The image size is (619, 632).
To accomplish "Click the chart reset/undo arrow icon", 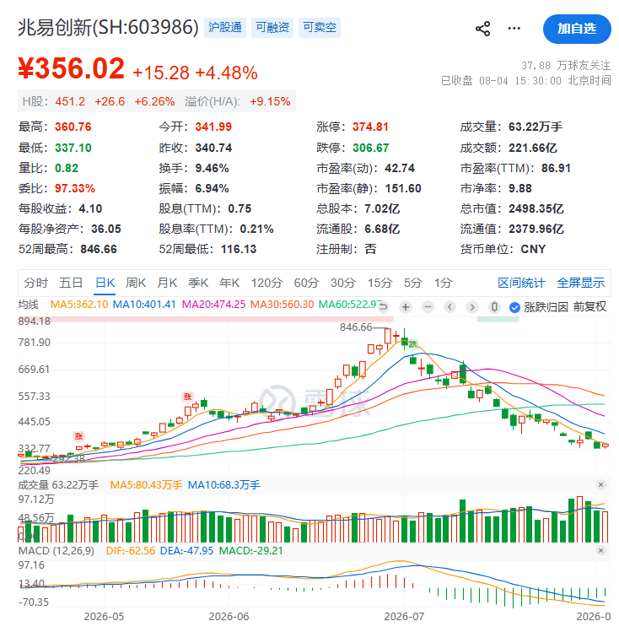I will point(384,307).
